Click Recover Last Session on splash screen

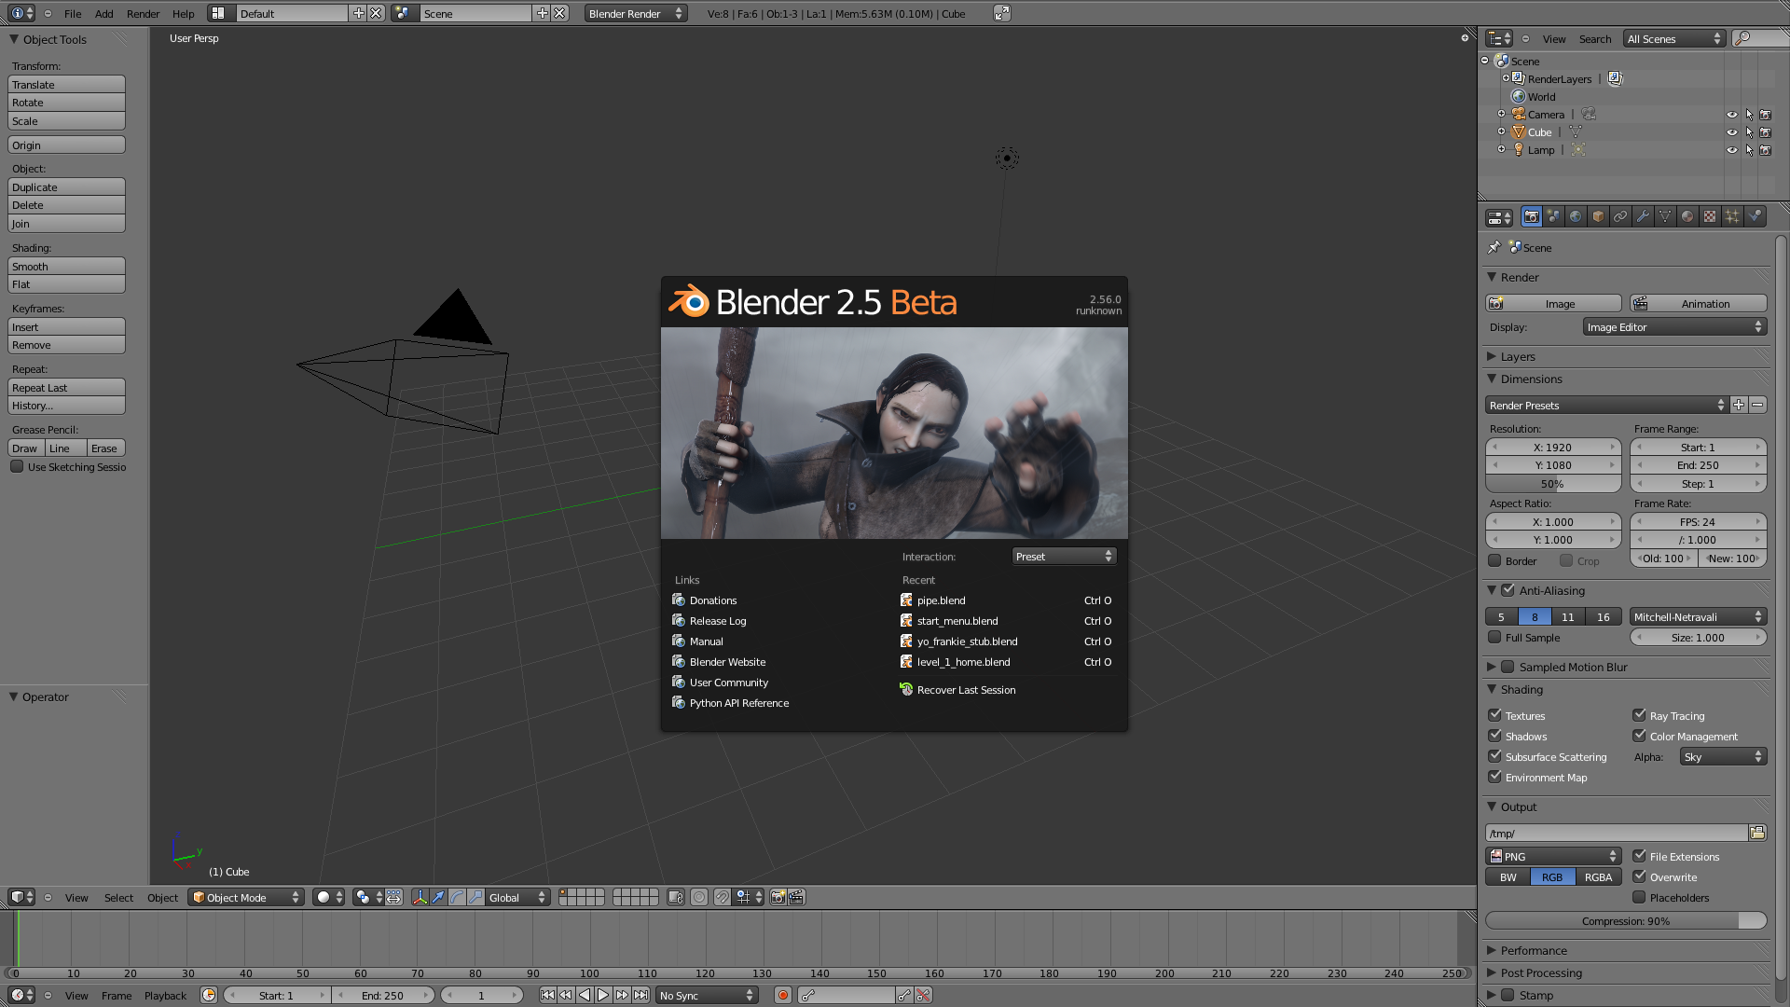(966, 689)
